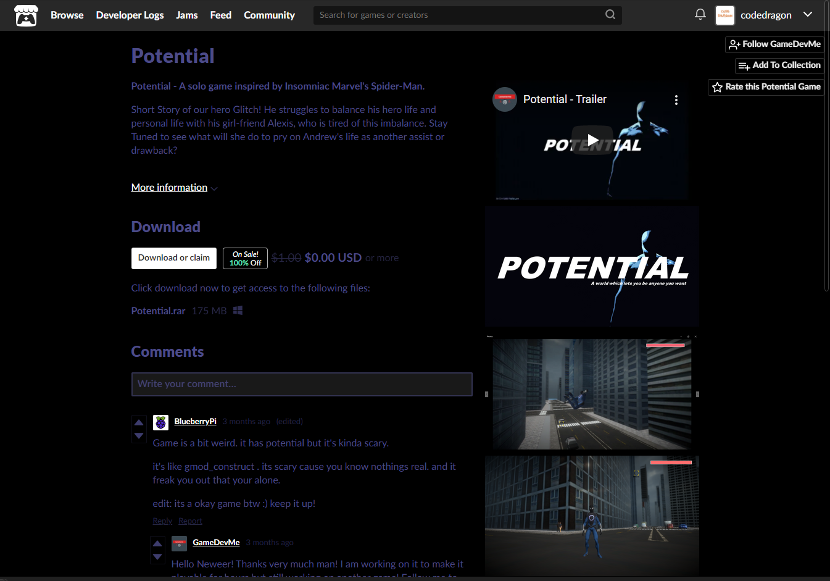Open the trailer channel avatar
Viewport: 830px width, 581px height.
coord(505,99)
